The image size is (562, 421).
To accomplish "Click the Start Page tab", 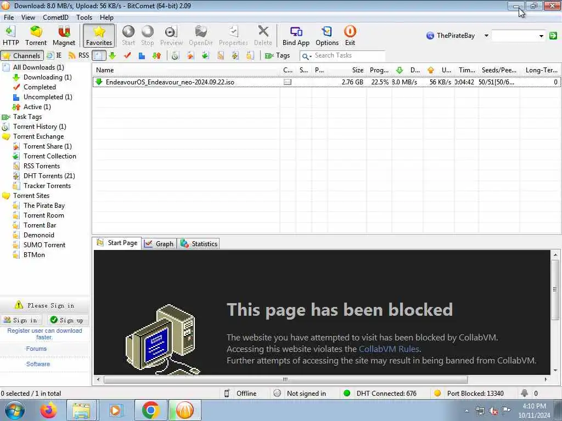I will (117, 243).
